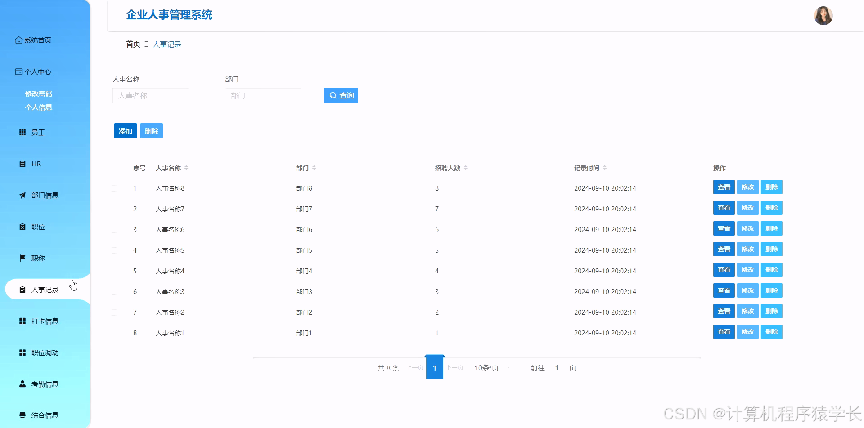Select the 系统首页 home icon in sidebar
864x428 pixels.
coord(18,40)
